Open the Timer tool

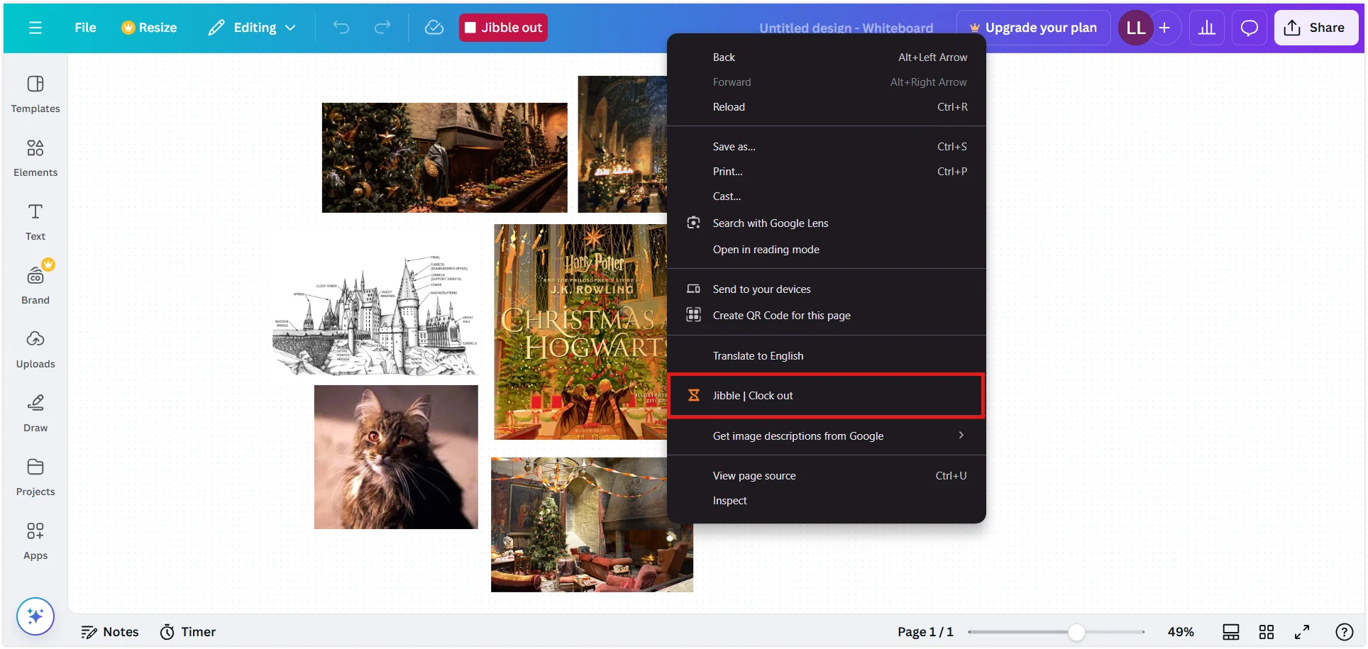pos(188,632)
